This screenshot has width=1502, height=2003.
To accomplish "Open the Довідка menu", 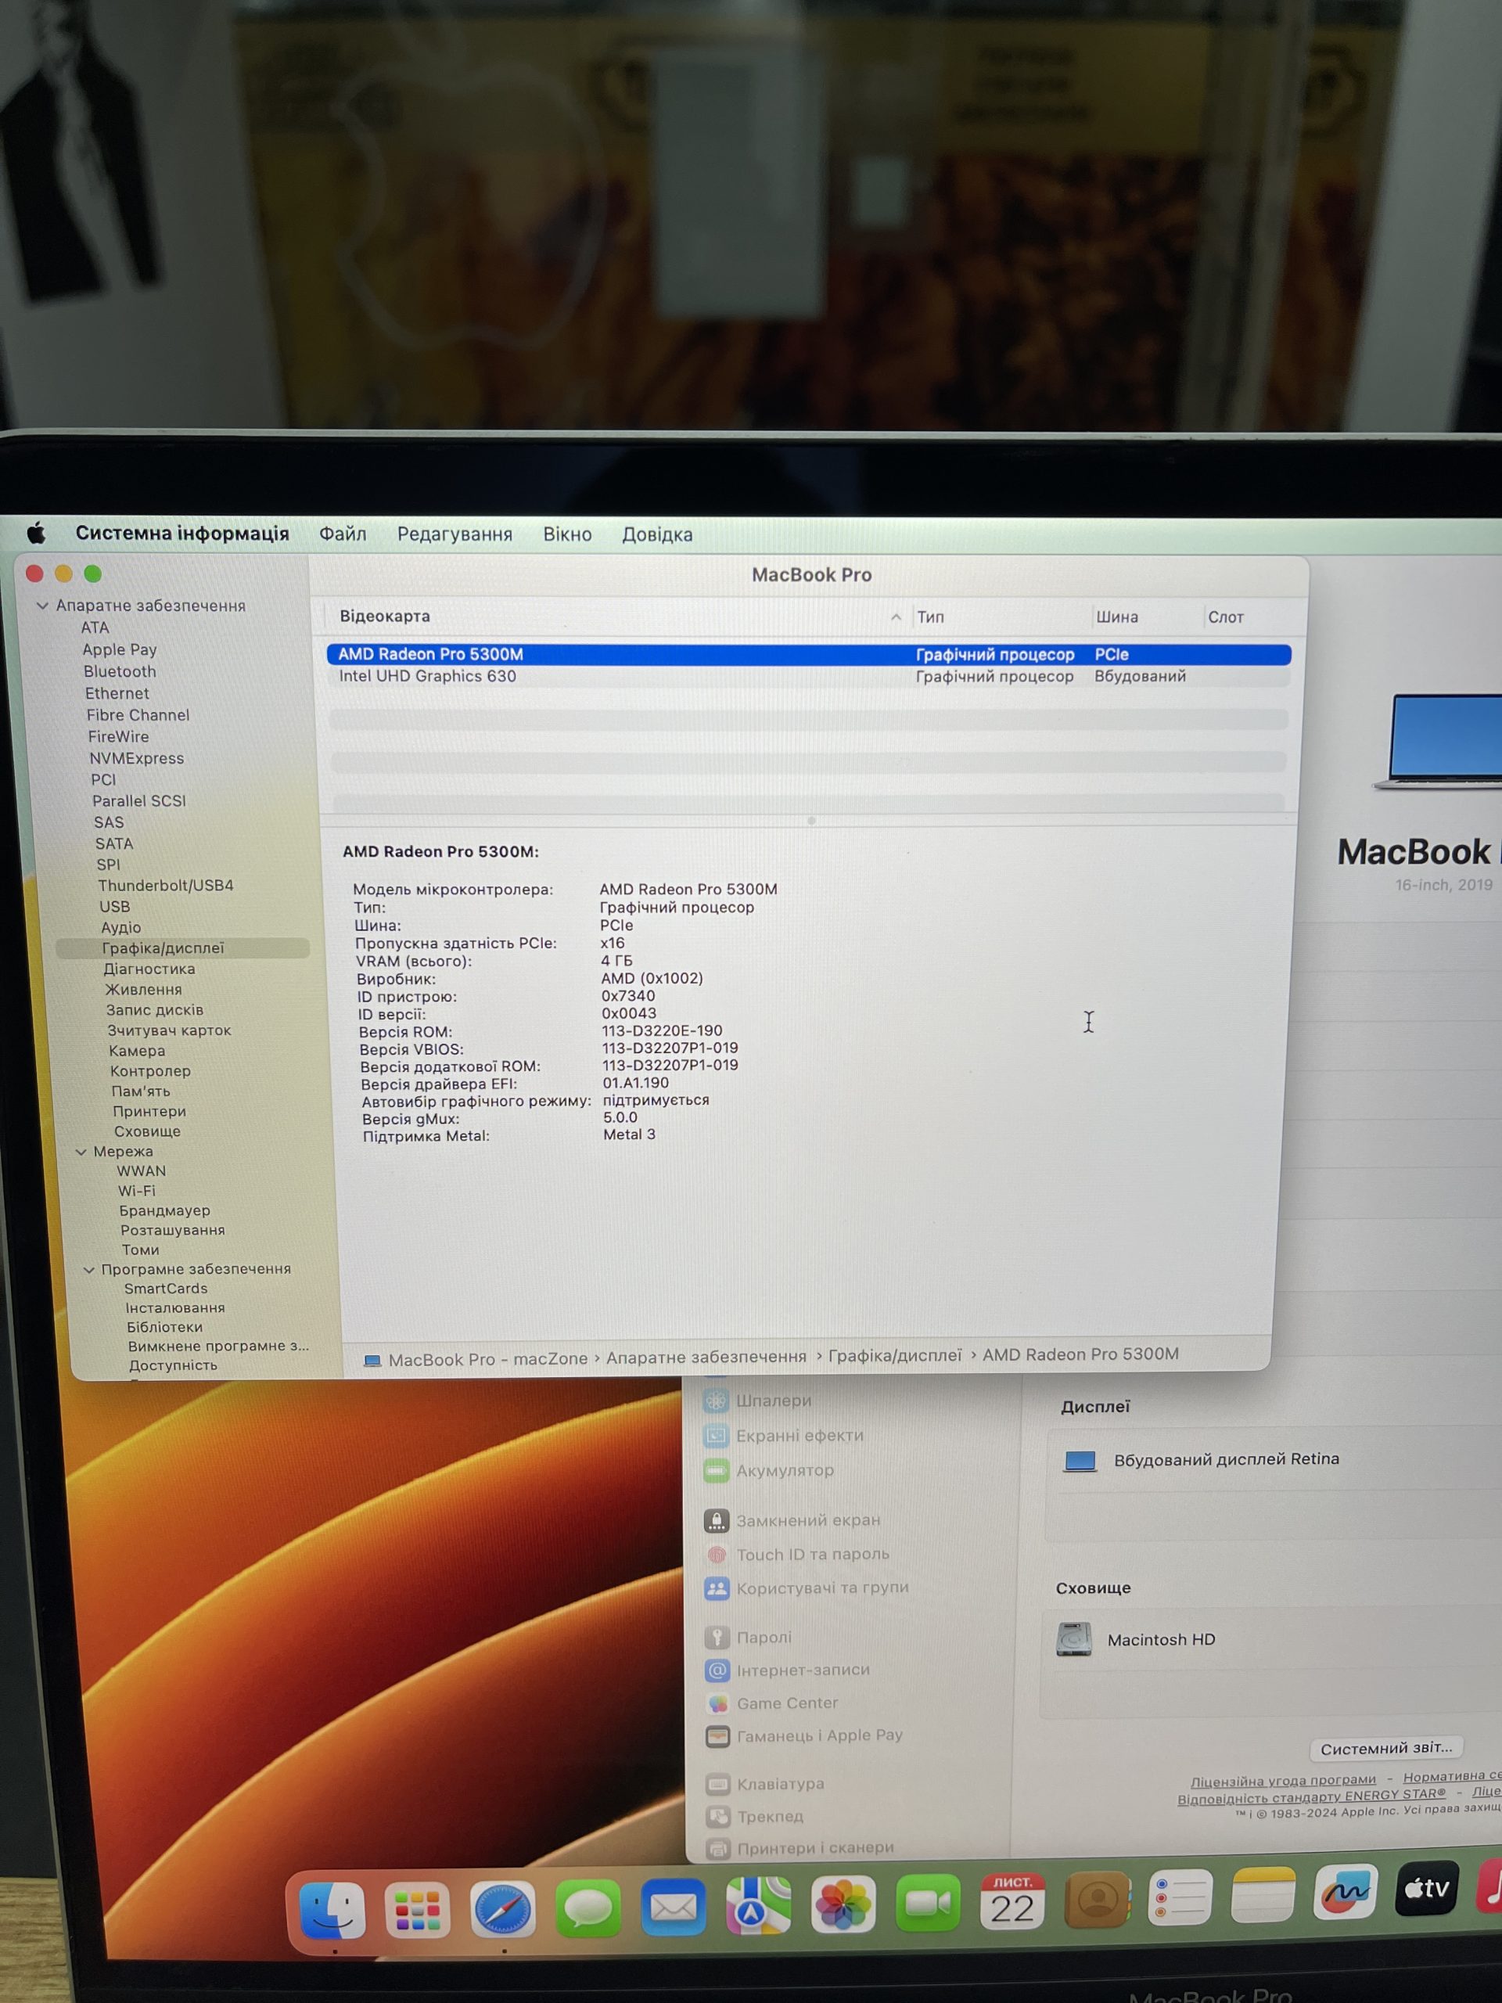I will click(x=657, y=534).
